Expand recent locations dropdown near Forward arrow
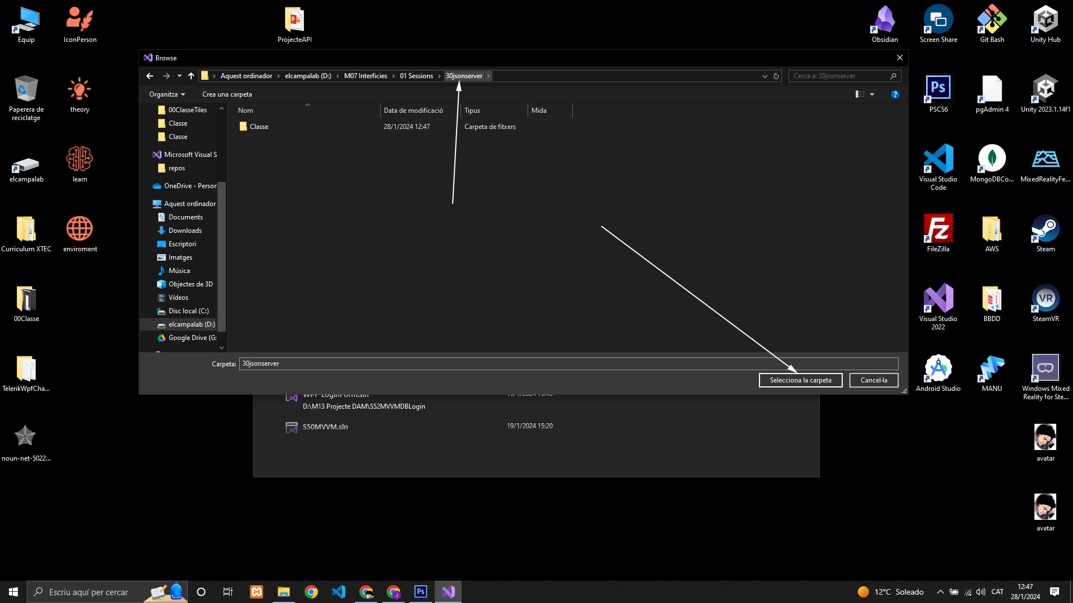This screenshot has height=603, width=1073. pyautogui.click(x=179, y=76)
